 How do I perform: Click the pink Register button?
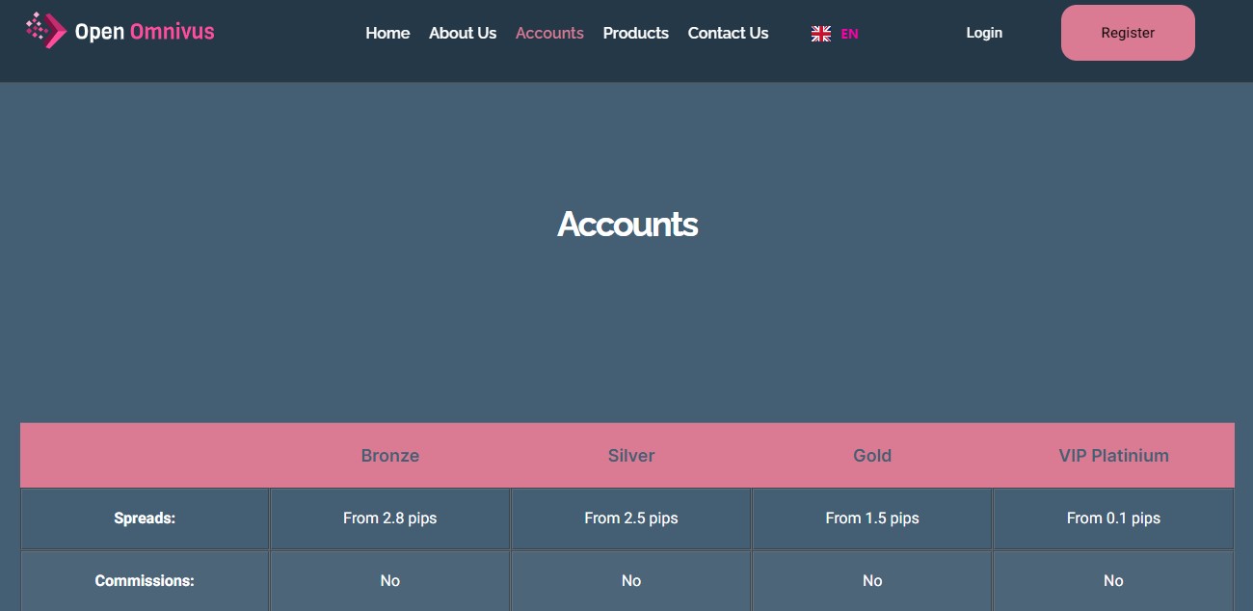(x=1128, y=33)
